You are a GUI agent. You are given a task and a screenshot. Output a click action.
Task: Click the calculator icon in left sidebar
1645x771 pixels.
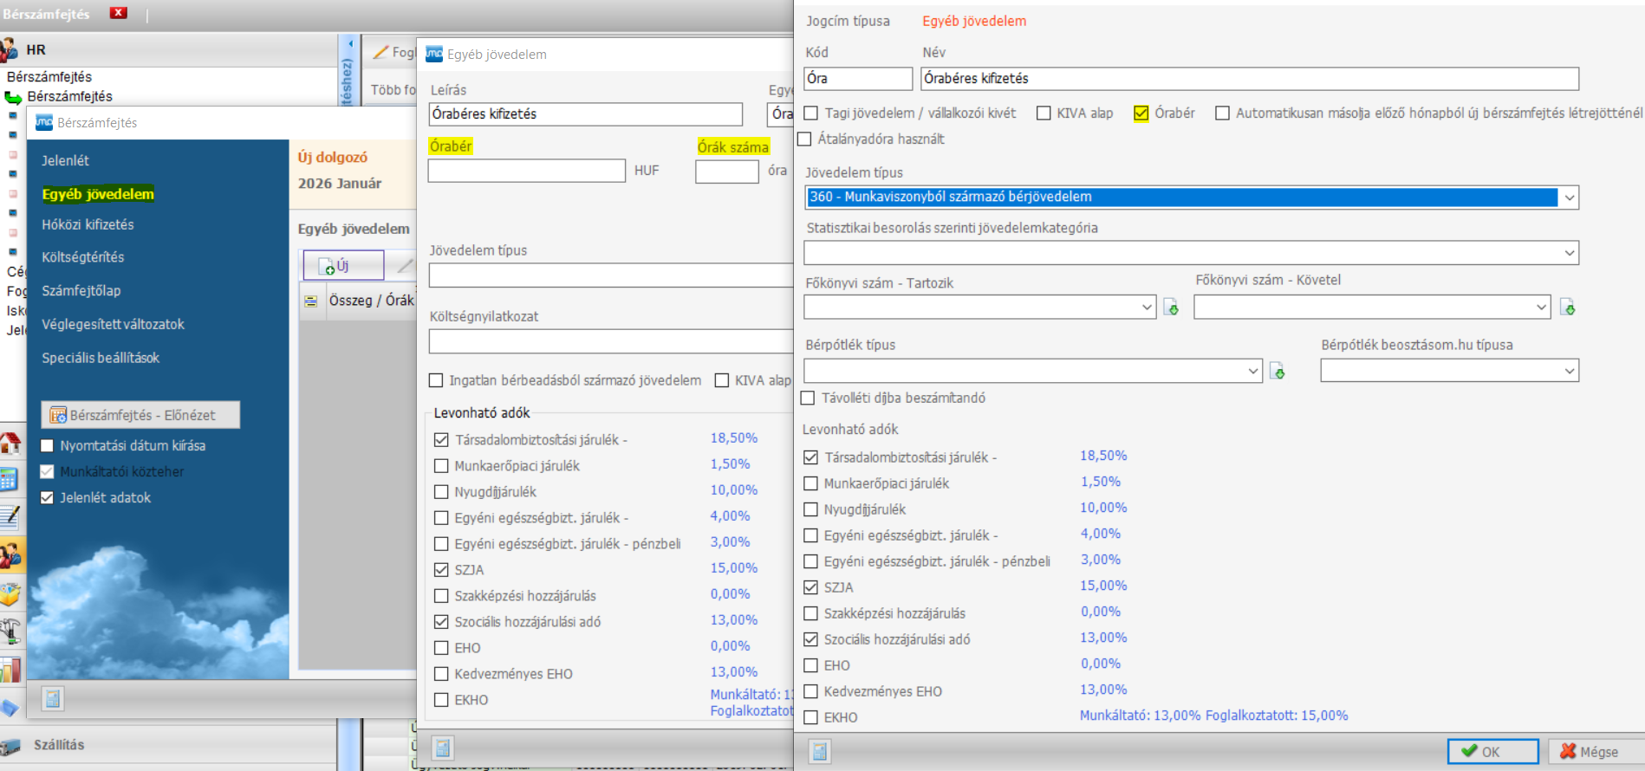tap(9, 479)
